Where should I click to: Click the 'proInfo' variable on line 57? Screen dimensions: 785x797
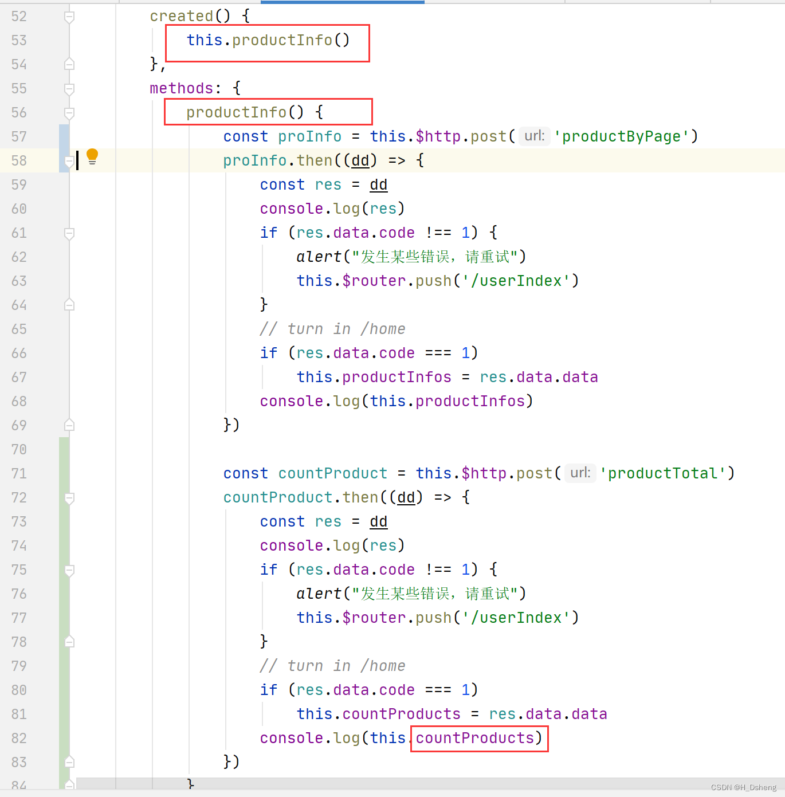point(310,136)
